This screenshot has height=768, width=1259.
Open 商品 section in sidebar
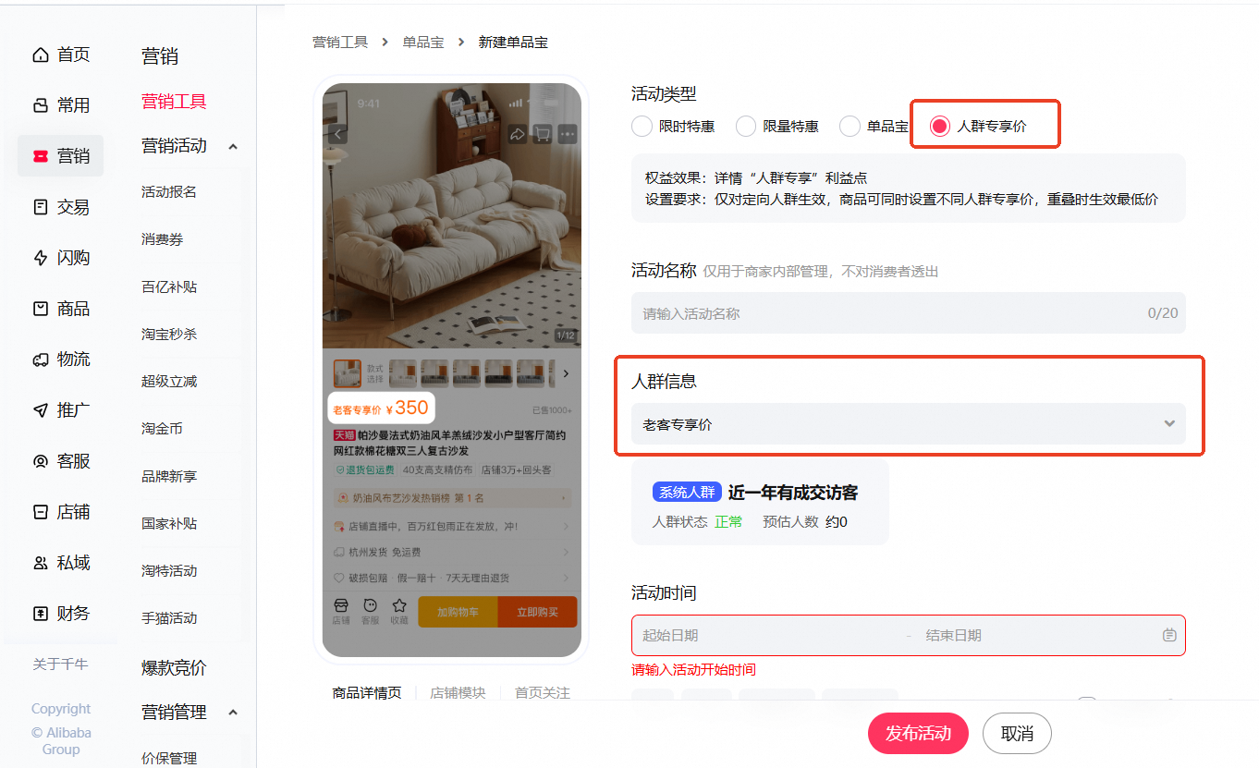pos(61,309)
